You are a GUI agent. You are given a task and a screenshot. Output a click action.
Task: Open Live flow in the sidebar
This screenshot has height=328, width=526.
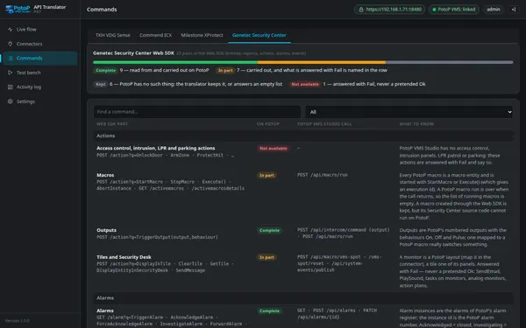(40, 30)
